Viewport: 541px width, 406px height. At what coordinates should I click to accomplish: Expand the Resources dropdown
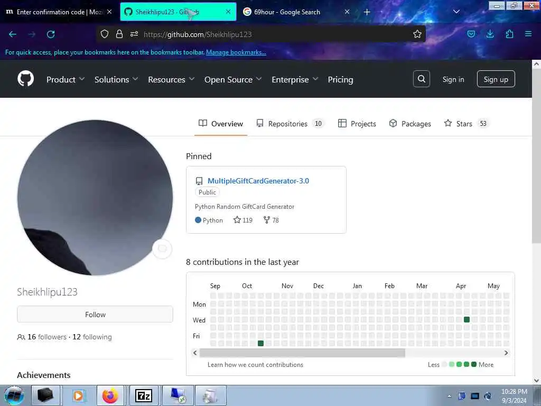pos(172,79)
